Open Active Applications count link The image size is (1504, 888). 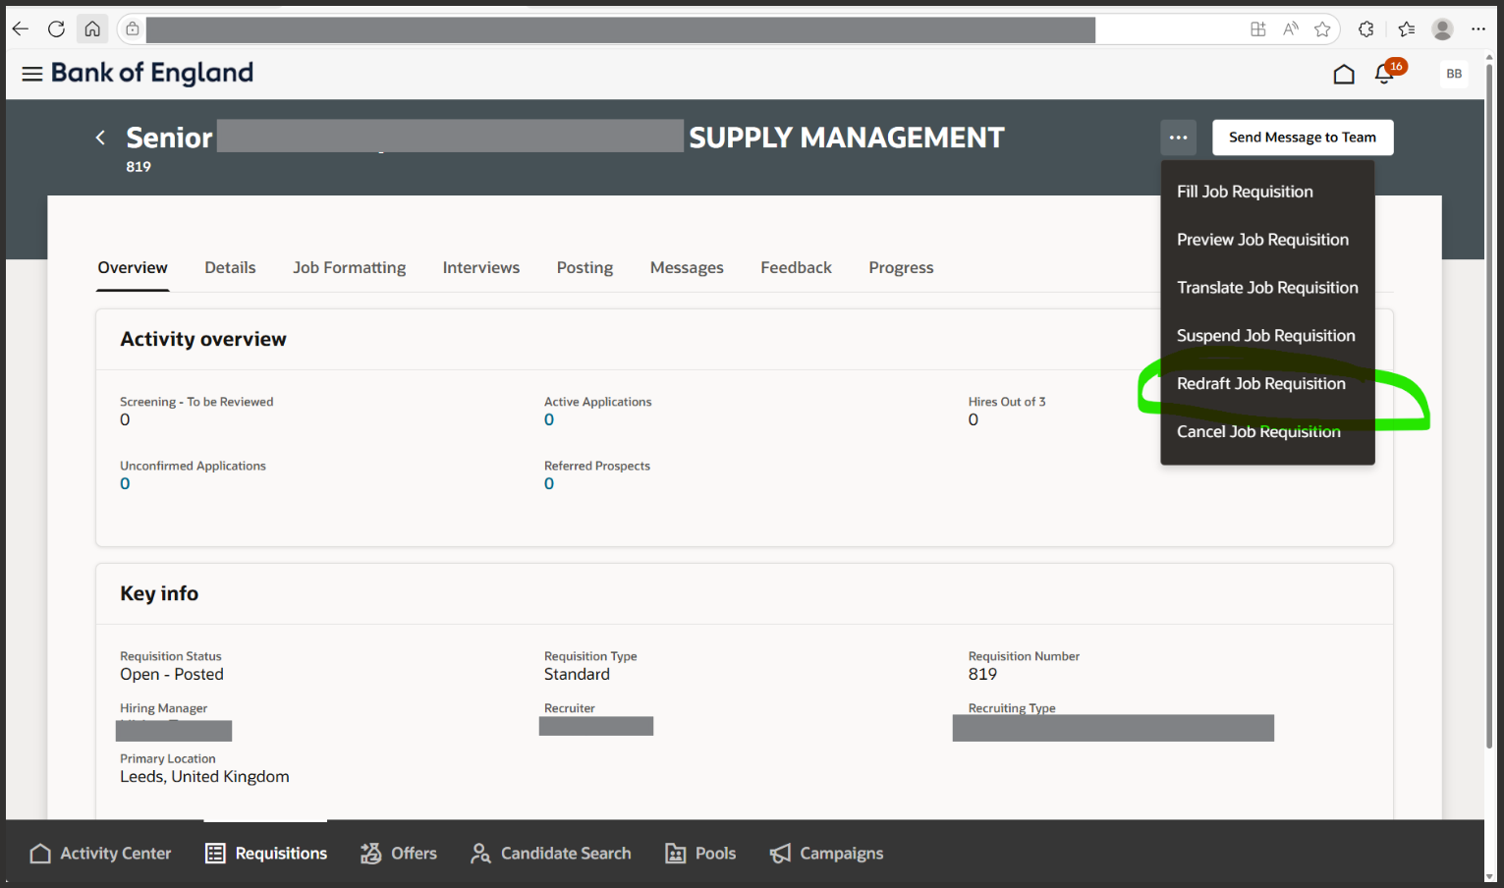549,420
